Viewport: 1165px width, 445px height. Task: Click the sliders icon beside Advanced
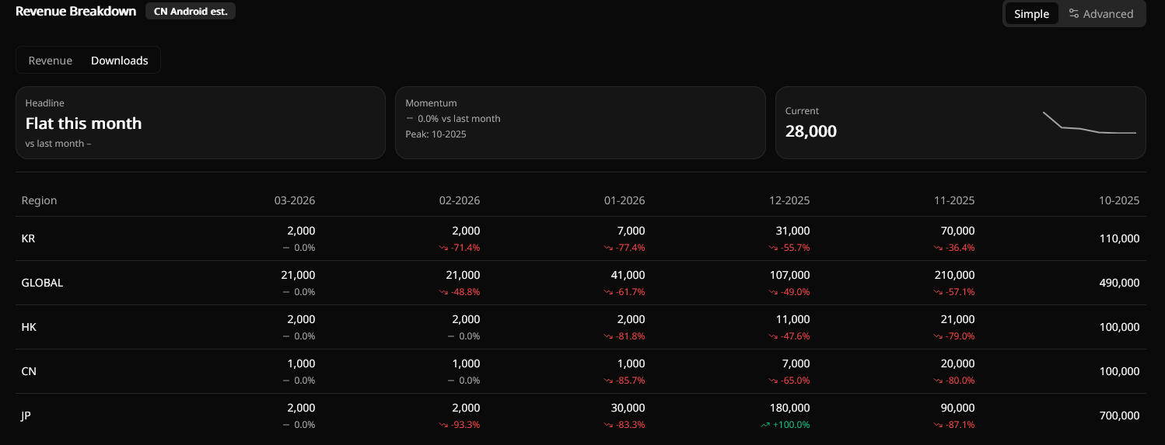(x=1073, y=13)
